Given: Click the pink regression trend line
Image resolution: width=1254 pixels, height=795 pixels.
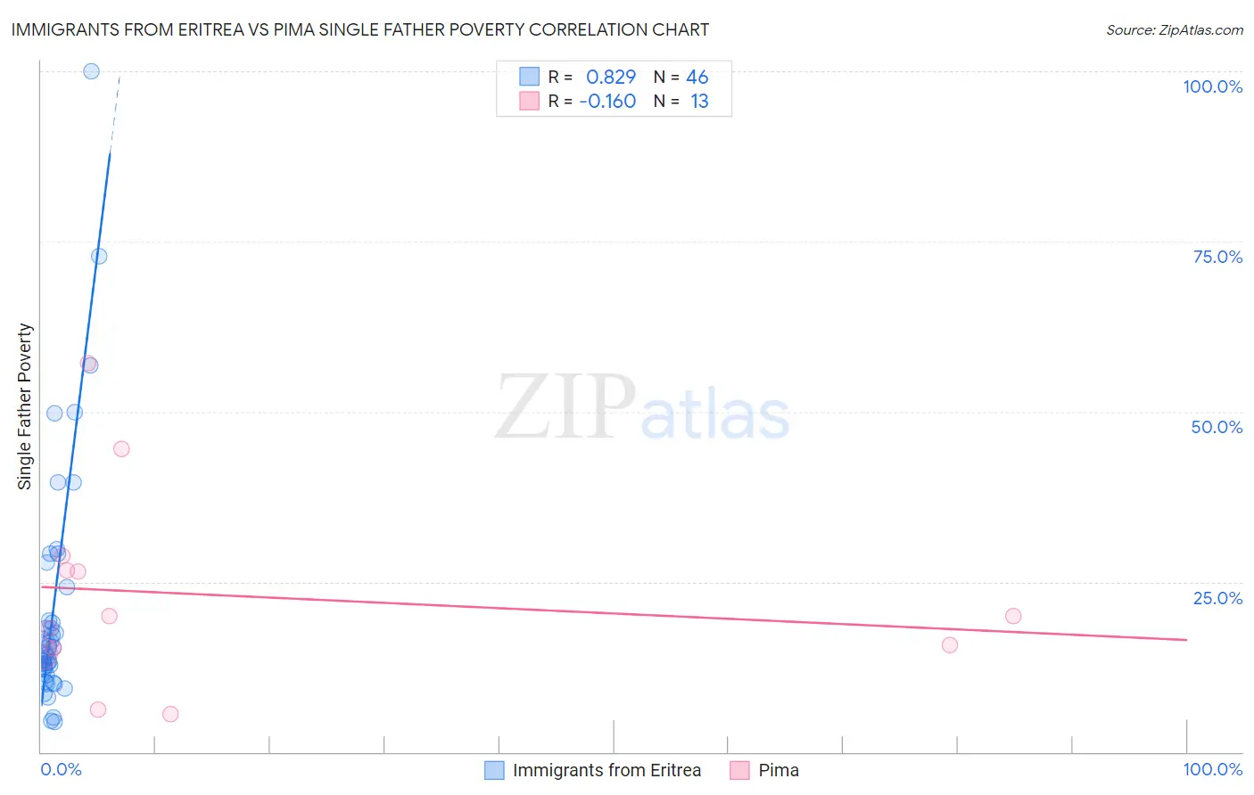Looking at the screenshot, I should tap(614, 613).
